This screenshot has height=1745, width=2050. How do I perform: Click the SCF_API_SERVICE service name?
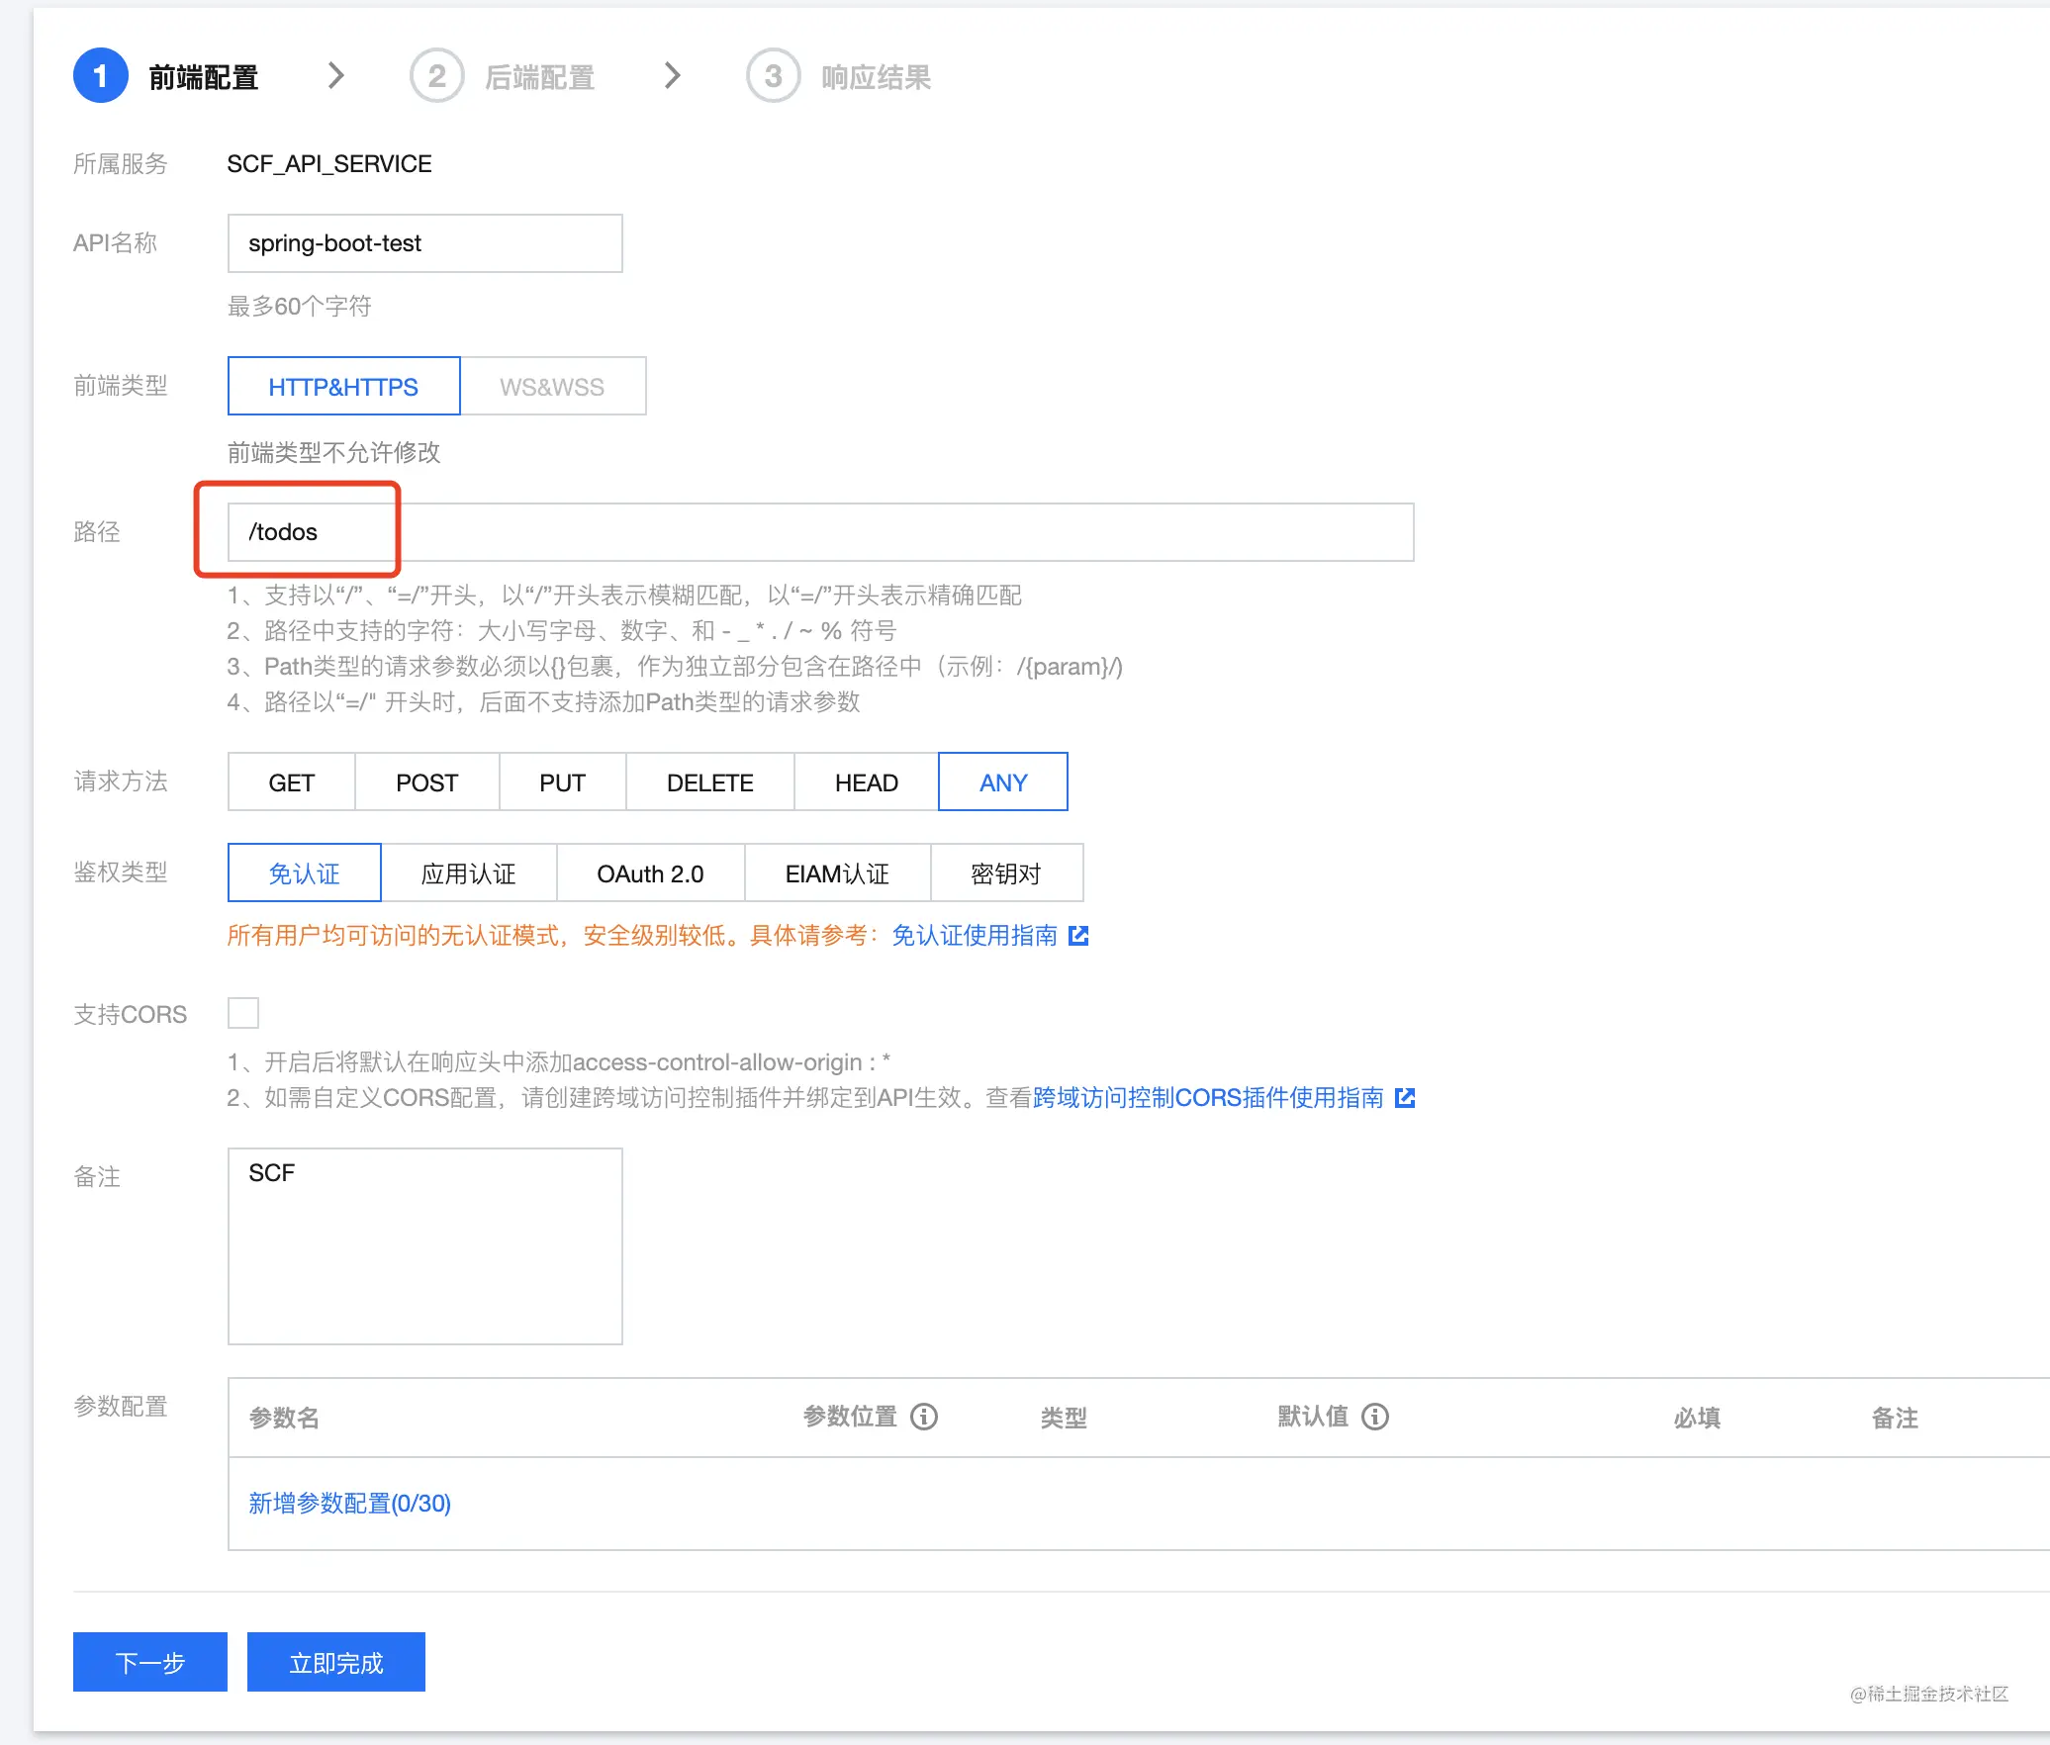click(329, 163)
